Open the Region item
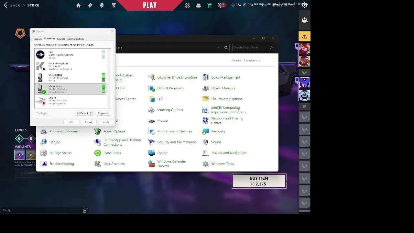This screenshot has height=233, width=414. coord(55,142)
